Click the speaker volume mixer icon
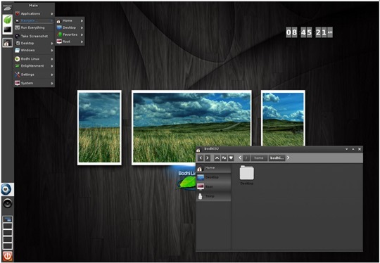The image size is (380, 263). pyautogui.click(x=8, y=203)
